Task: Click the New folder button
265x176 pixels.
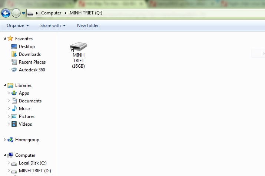Action: (x=88, y=26)
